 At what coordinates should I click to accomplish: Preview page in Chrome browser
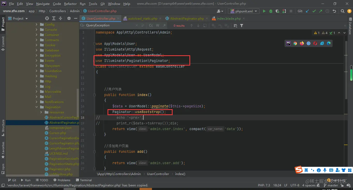pos(295,43)
